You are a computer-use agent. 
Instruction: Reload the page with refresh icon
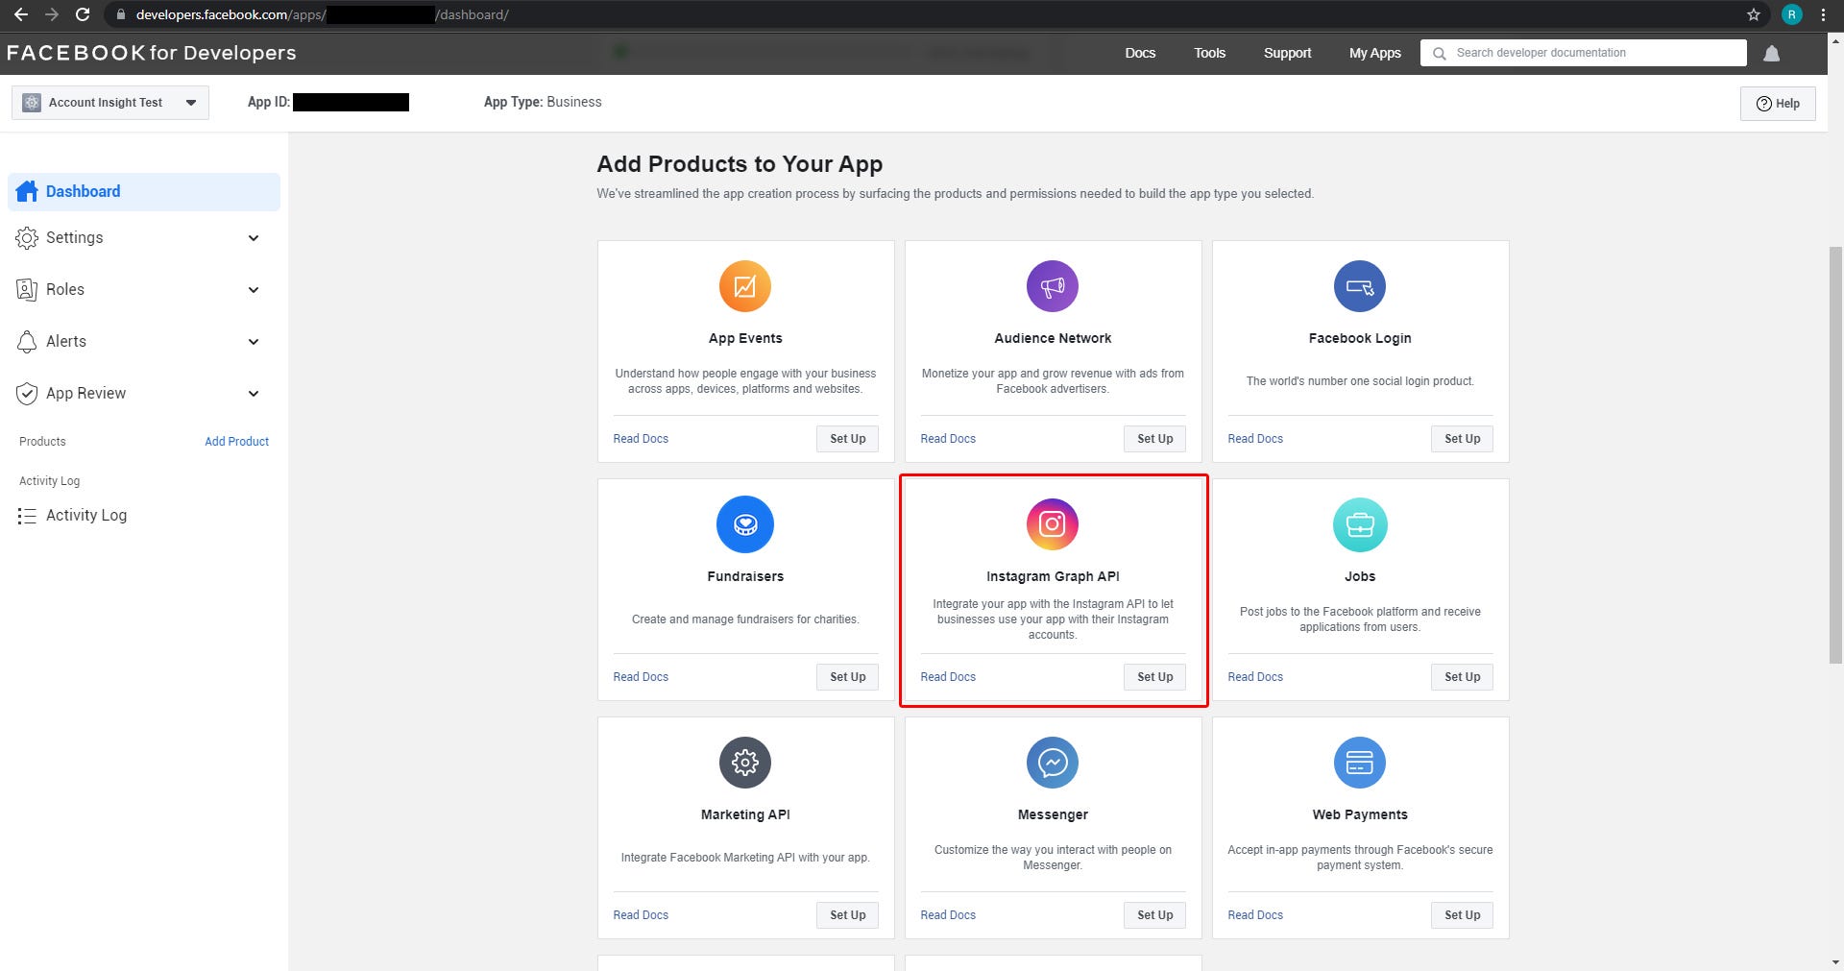83,14
